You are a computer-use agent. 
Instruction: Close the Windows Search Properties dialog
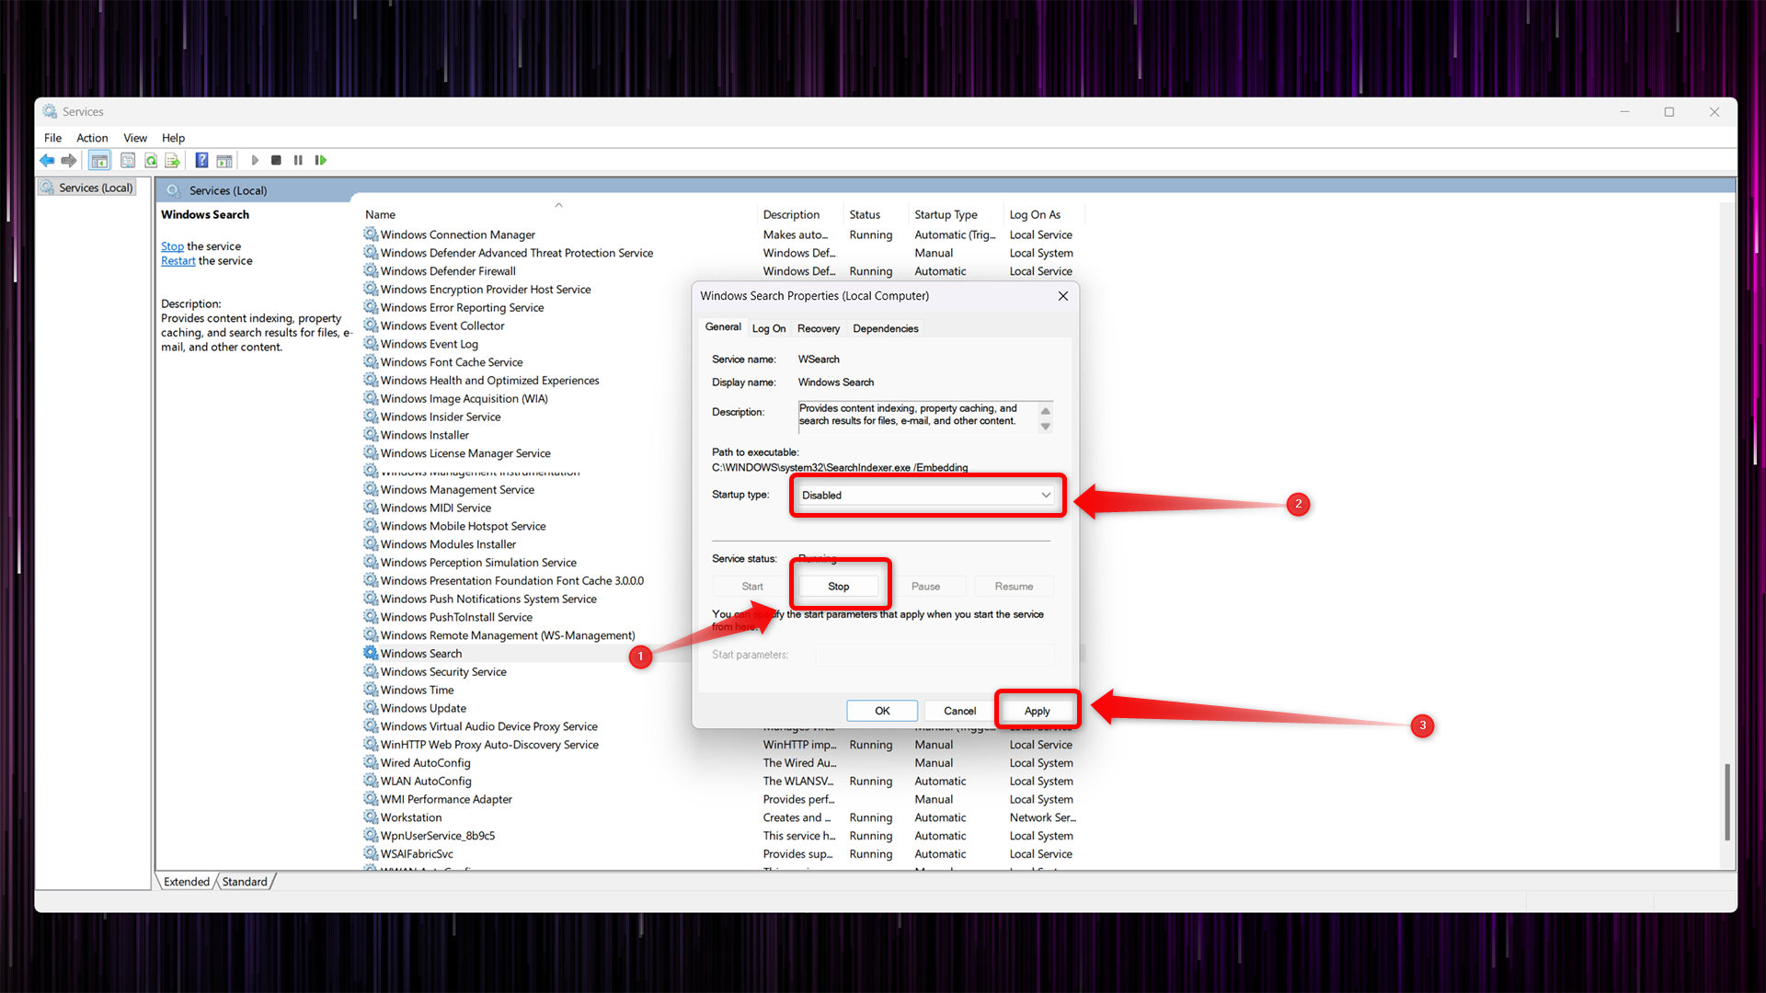pos(1063,296)
